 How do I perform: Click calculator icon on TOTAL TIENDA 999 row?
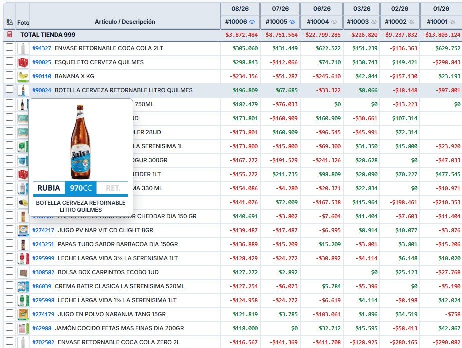(9, 34)
